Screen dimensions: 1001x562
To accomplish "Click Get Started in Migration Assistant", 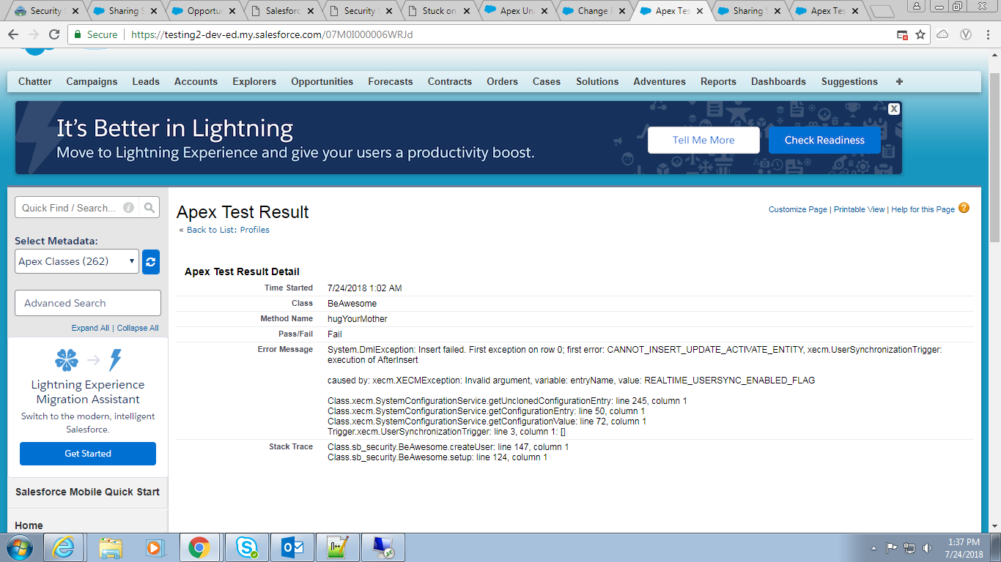I will click(x=88, y=454).
